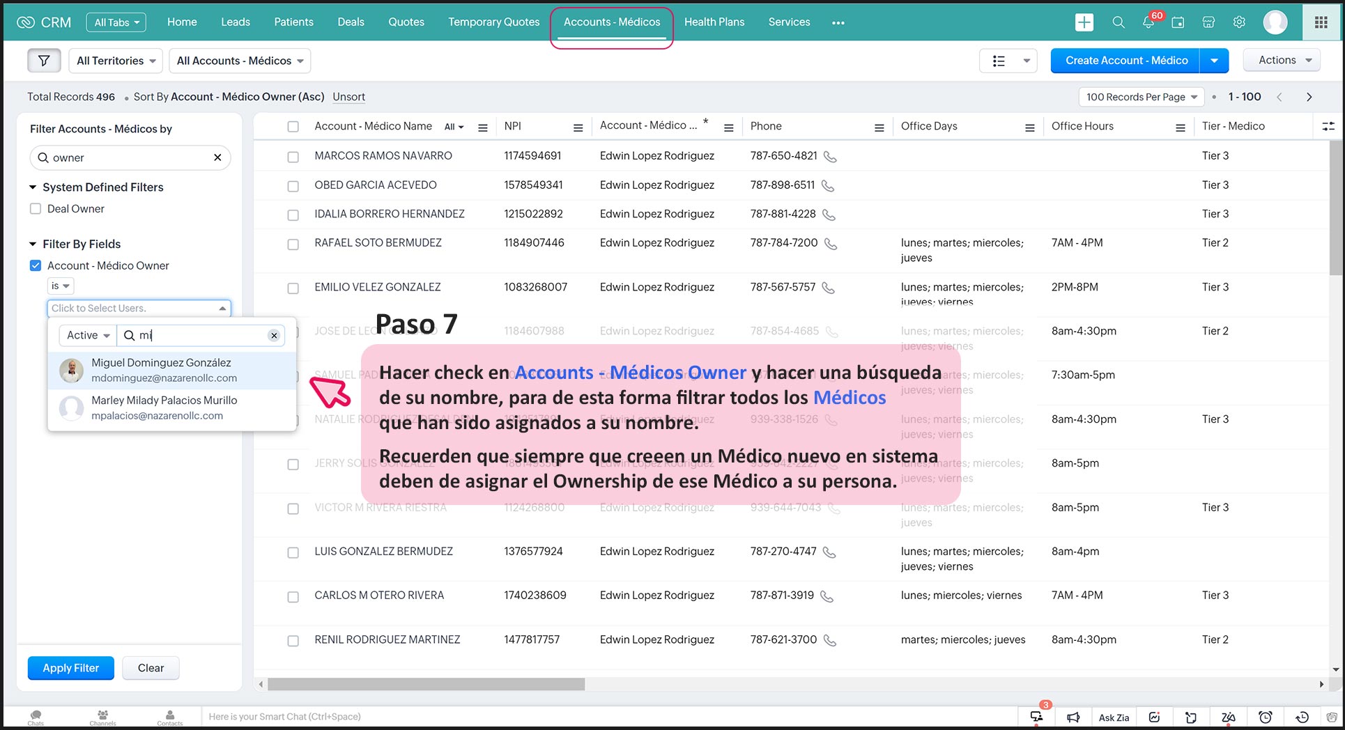Click the Ask Zia button
Image resolution: width=1345 pixels, height=730 pixels.
tap(1113, 717)
